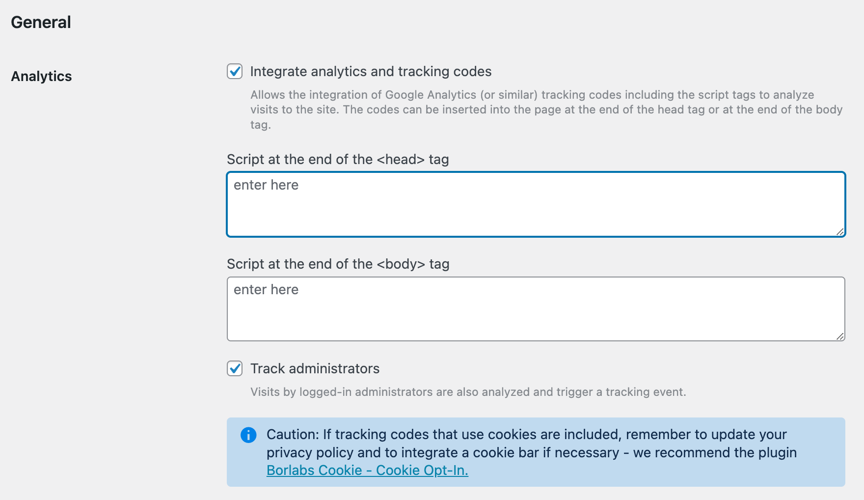Click the 'enter here' placeholder in body script field
The height and width of the screenshot is (500, 864).
[266, 290]
